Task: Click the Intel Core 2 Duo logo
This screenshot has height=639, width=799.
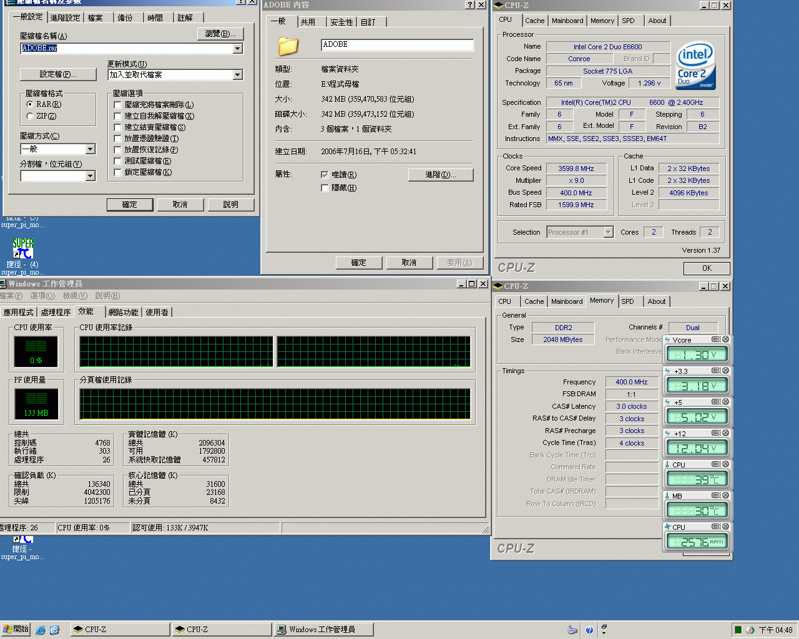Action: coord(695,66)
